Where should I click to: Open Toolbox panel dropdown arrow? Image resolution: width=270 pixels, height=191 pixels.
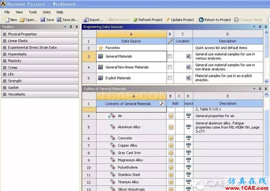coord(65,27)
